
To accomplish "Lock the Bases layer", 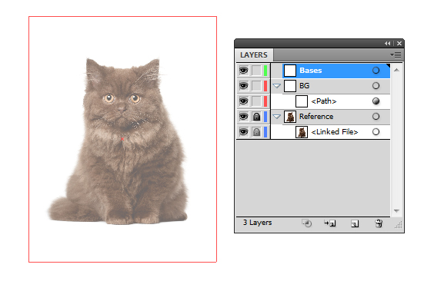I will [x=256, y=71].
